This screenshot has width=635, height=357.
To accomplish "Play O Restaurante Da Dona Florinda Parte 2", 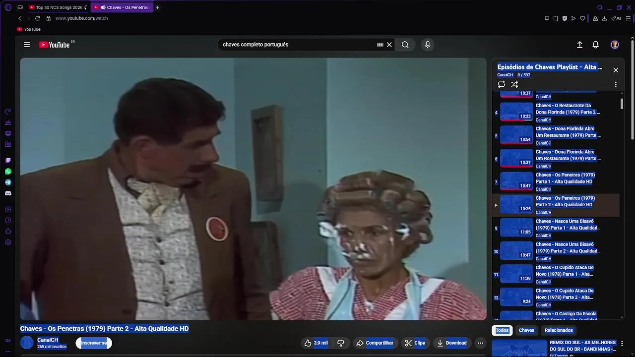I will point(556,112).
